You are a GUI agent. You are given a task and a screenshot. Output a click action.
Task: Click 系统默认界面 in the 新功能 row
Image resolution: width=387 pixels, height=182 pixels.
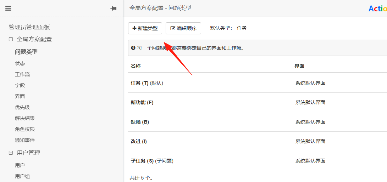310,102
